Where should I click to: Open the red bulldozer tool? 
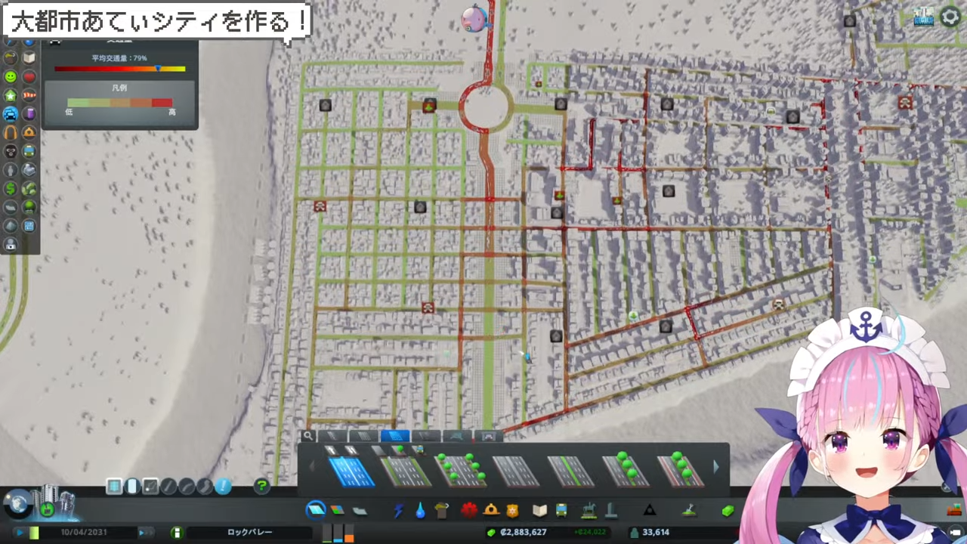953,510
